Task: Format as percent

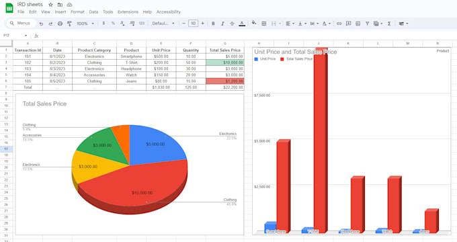Action: pyautogui.click(x=113, y=24)
